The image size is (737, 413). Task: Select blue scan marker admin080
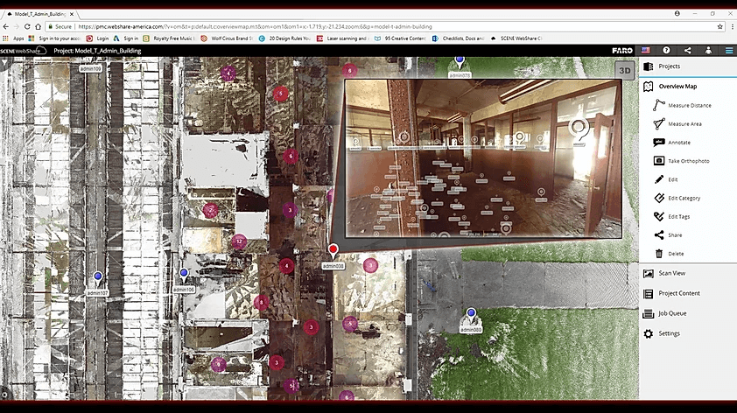[471, 313]
